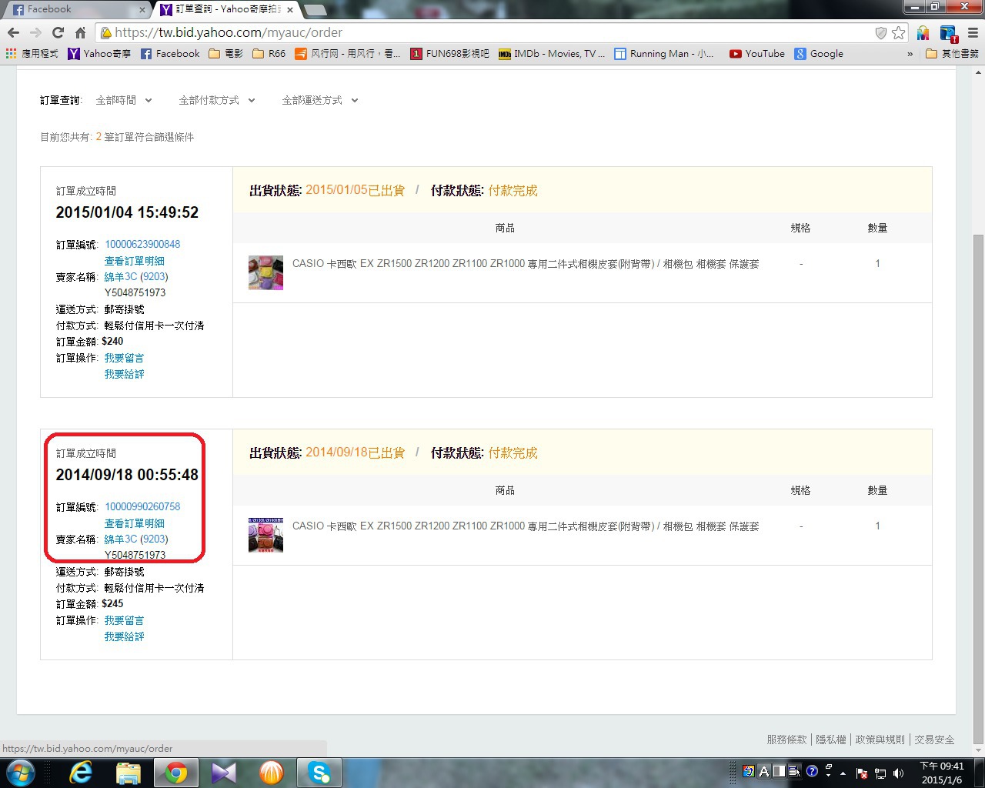Click the 服務條款 footer link
This screenshot has height=788, width=985.
coord(786,740)
